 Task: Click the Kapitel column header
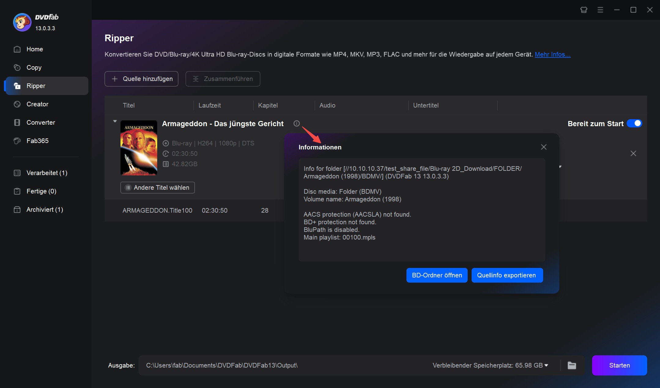(x=268, y=105)
